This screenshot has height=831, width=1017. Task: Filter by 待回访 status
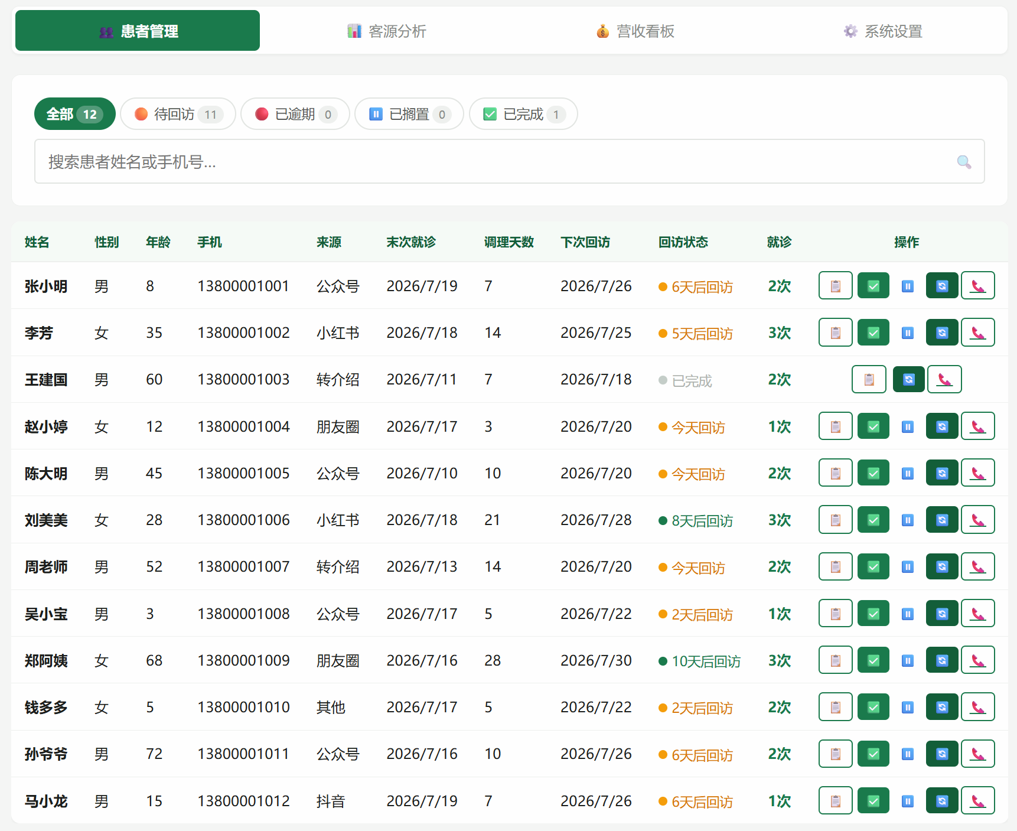coord(178,114)
